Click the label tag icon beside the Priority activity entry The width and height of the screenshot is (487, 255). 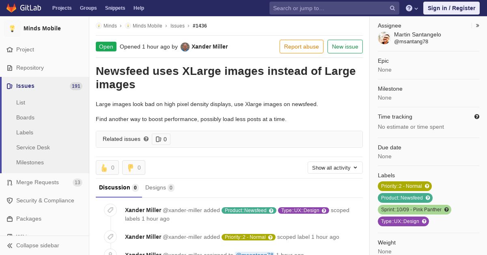110,237
